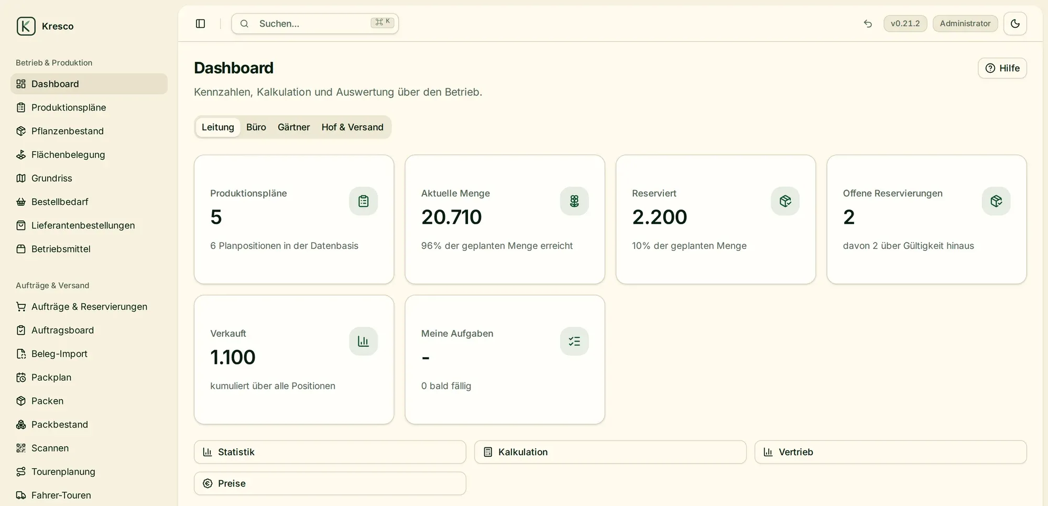This screenshot has height=506, width=1048.
Task: Click the Betriebsmittel sidebar icon
Action: pos(21,249)
